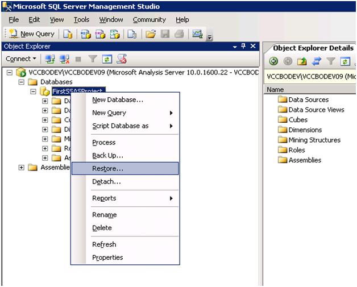Select Data Sources in Details list
The width and height of the screenshot is (357, 287).
point(303,99)
